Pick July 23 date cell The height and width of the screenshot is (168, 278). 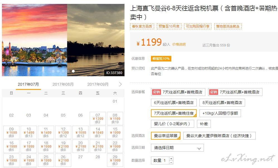pyautogui.click(x=11, y=160)
